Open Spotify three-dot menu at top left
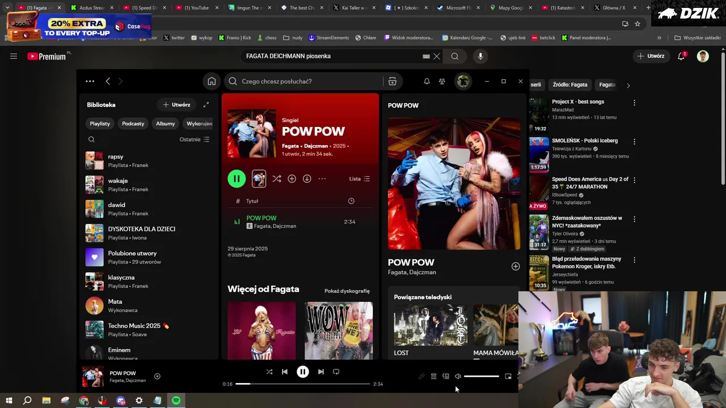Screen dimensions: 726x408 tap(90, 81)
